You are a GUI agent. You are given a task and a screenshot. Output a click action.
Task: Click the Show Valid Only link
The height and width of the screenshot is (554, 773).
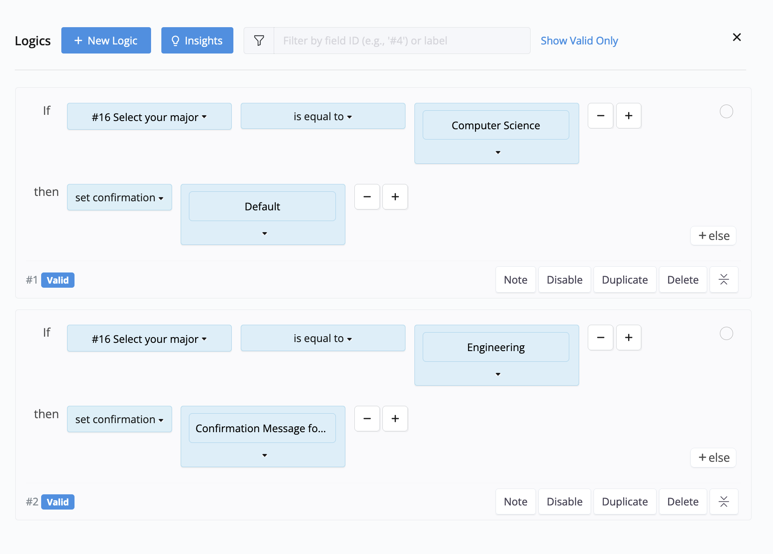click(x=579, y=41)
